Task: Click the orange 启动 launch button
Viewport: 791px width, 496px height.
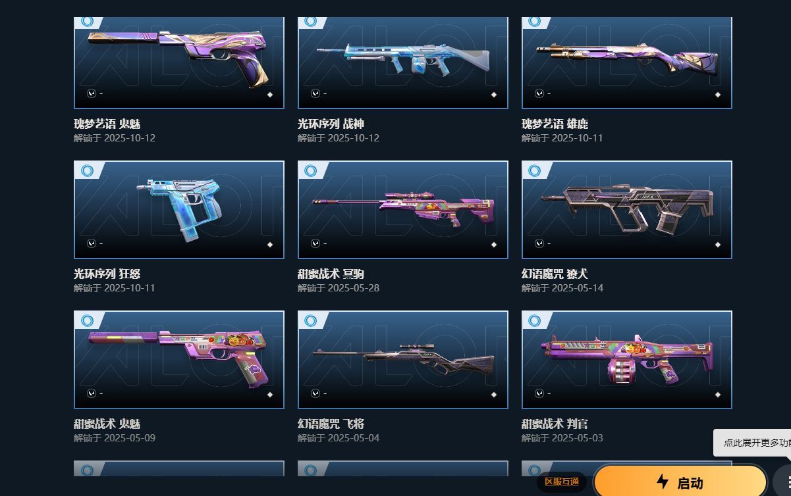Action: click(x=680, y=482)
